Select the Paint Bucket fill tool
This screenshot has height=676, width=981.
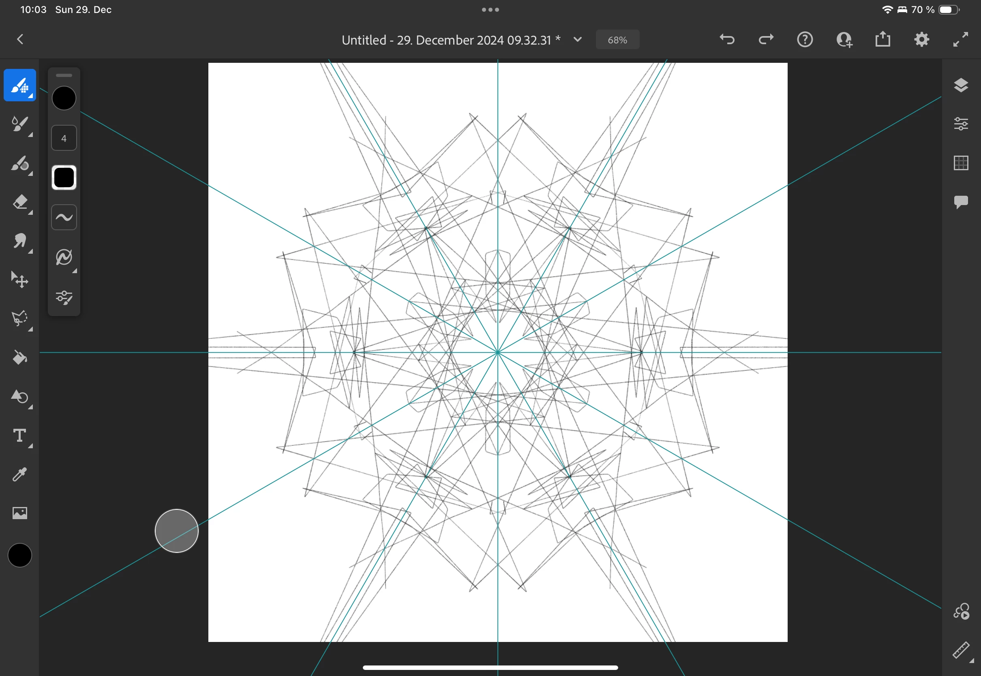tap(19, 358)
